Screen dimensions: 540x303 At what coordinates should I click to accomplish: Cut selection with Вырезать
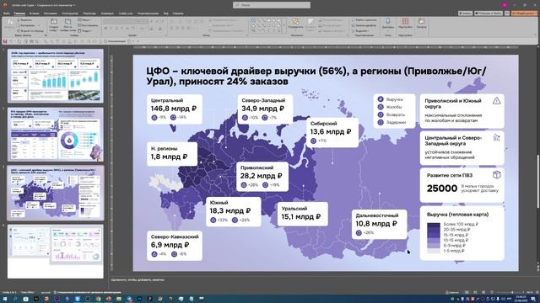[24, 20]
